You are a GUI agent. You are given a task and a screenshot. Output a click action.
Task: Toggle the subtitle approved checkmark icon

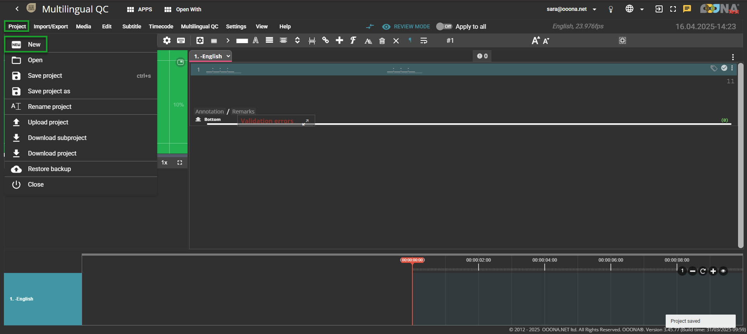click(x=724, y=68)
